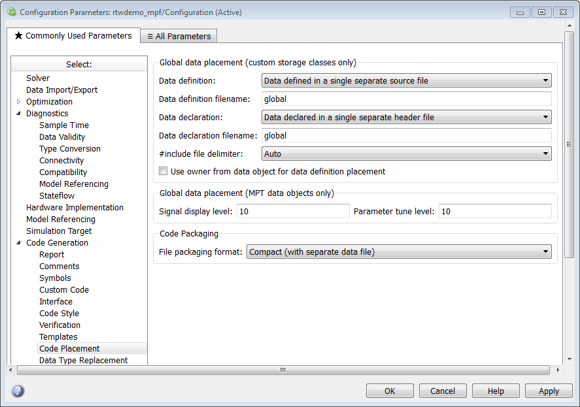Click the Data definition filename field
Viewport: 580px width, 407px height.
pyautogui.click(x=406, y=99)
